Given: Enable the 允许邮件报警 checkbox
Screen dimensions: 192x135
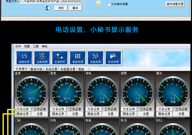Looking at the screenshot, I should point(109,4).
